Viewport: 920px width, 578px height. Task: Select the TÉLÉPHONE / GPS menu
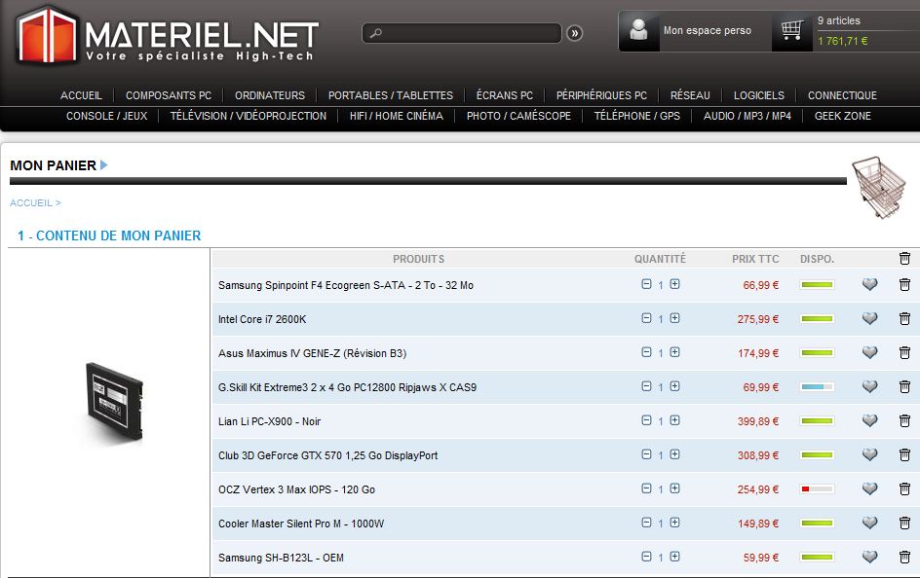click(x=636, y=116)
